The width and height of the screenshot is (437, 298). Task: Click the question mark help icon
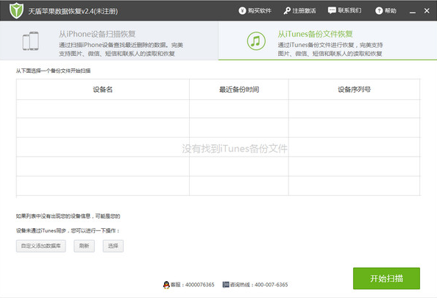coord(379,10)
